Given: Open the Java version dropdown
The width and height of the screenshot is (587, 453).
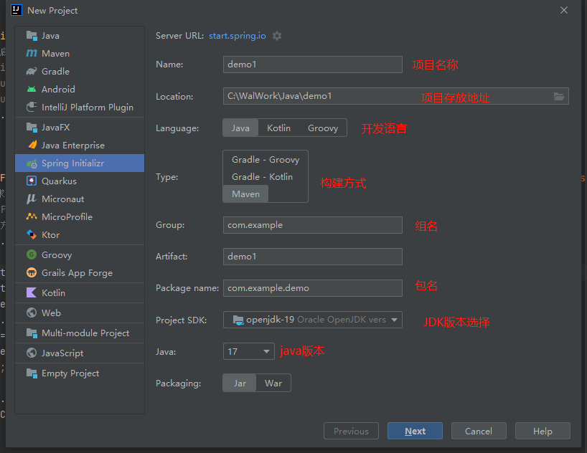Looking at the screenshot, I should tap(248, 352).
